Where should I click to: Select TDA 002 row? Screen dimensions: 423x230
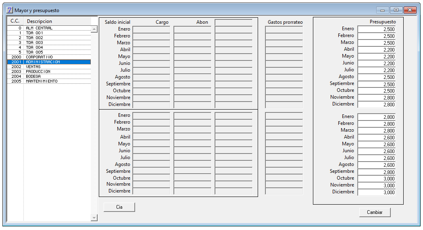click(49, 38)
